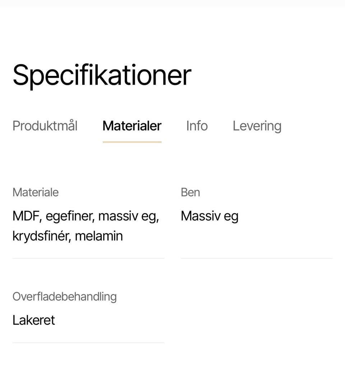345x392 pixels.
Task: Click the Ben specification label
Action: pyautogui.click(x=190, y=192)
